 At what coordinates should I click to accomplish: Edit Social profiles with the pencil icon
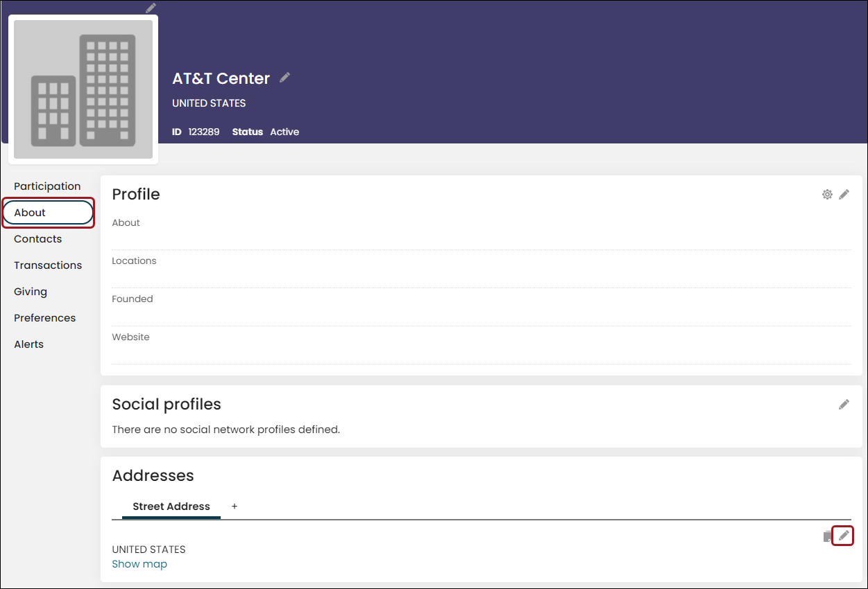click(844, 404)
